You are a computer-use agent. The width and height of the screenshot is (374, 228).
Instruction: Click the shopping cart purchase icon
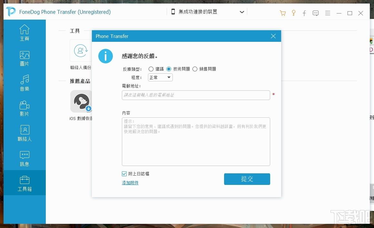point(283,13)
